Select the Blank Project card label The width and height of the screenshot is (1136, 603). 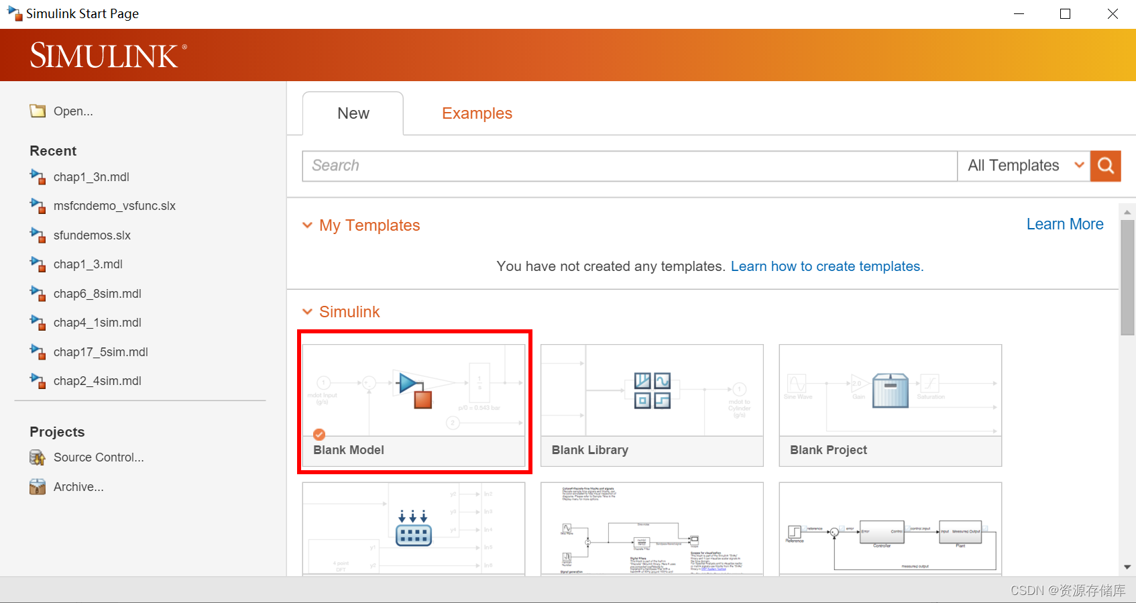[828, 450]
